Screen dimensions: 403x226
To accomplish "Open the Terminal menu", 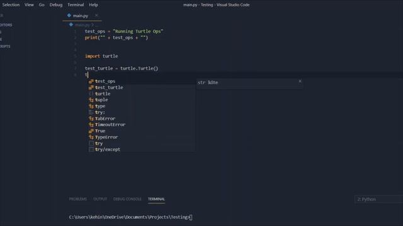I will tap(76, 4).
